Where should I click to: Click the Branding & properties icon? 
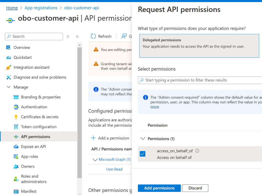pos(16,97)
